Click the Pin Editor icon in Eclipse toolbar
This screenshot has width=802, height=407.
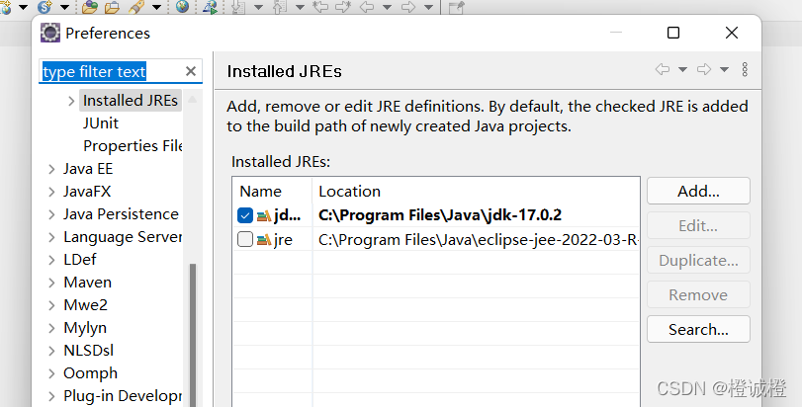coord(456,7)
